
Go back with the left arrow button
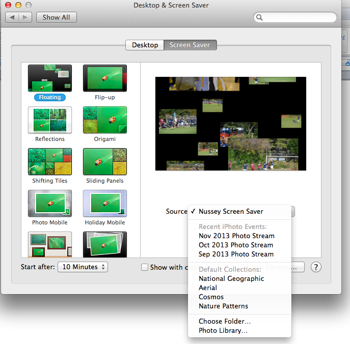tap(13, 17)
